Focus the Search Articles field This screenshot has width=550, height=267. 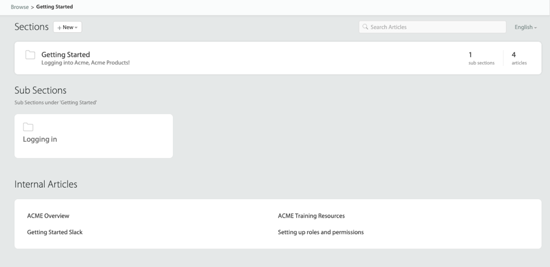[435, 27]
